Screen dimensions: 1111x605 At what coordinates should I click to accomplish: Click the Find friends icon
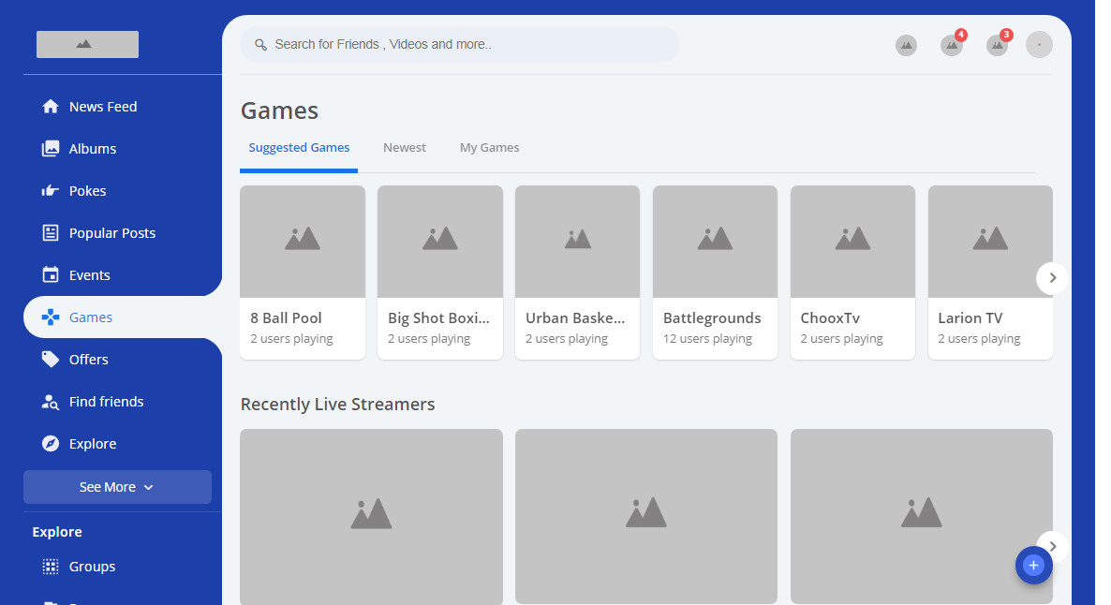[x=51, y=402]
